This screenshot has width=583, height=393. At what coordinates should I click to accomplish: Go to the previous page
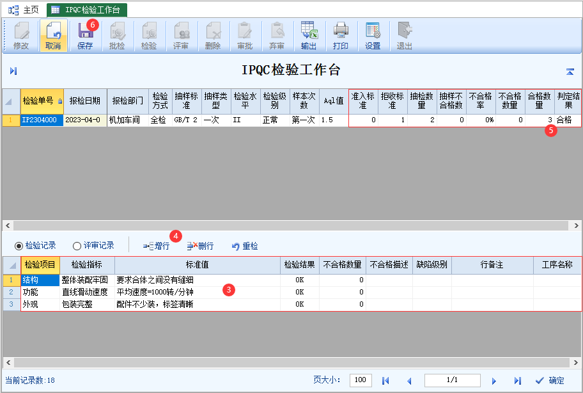(x=409, y=381)
